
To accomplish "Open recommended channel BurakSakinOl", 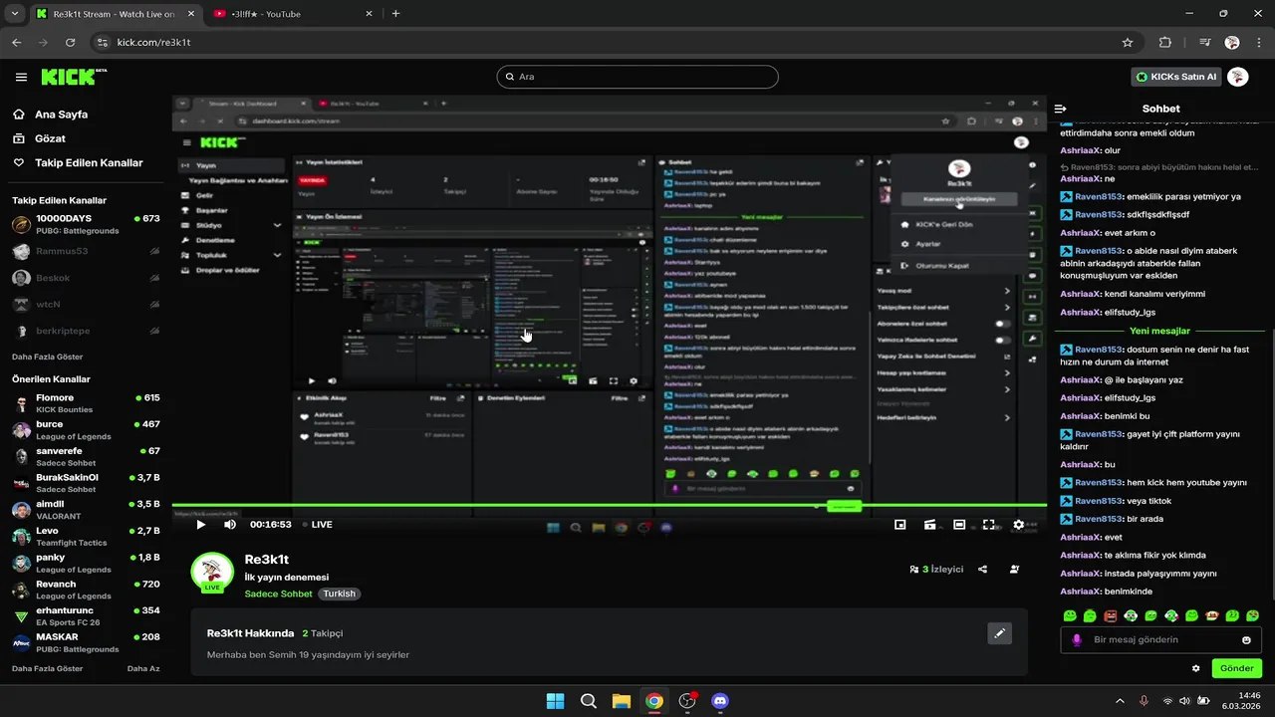I will [x=86, y=483].
